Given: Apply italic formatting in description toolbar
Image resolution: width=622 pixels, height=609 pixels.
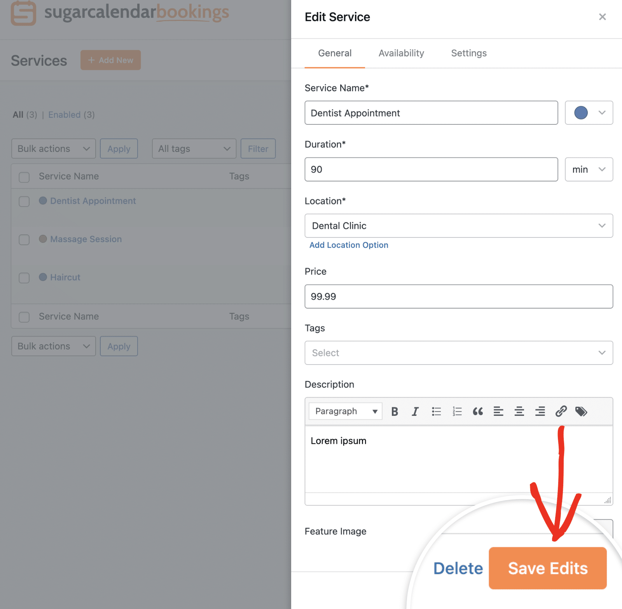Looking at the screenshot, I should pyautogui.click(x=415, y=412).
